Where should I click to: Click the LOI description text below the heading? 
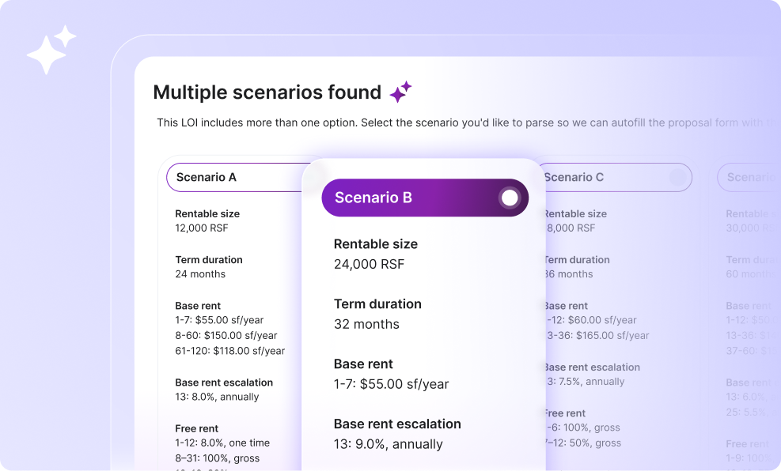pyautogui.click(x=459, y=122)
